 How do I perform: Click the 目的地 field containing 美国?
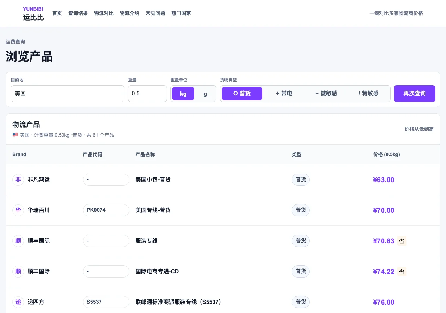[68, 94]
